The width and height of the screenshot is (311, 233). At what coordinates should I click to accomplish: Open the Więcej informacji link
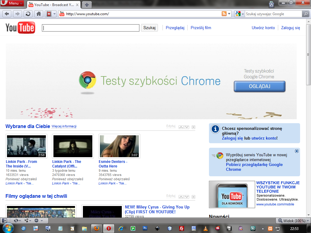click(x=64, y=127)
